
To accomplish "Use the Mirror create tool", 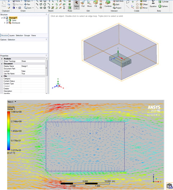I will tap(144, 8).
